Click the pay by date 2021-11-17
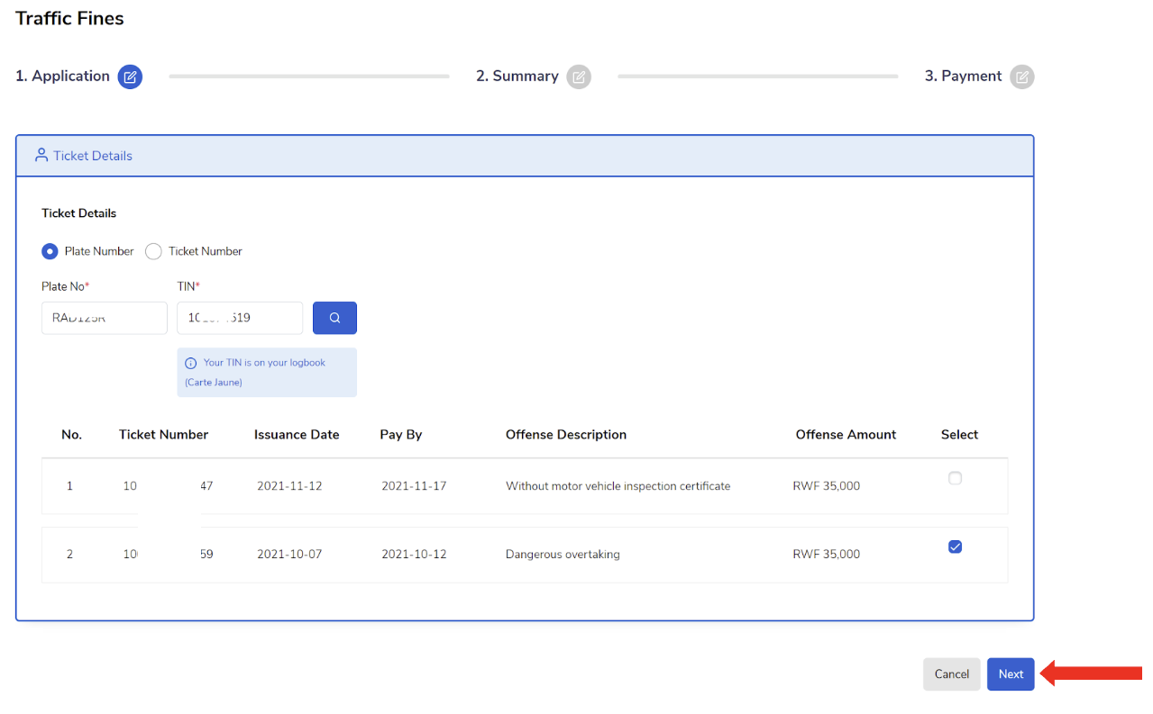This screenshot has height=714, width=1153. 414,486
